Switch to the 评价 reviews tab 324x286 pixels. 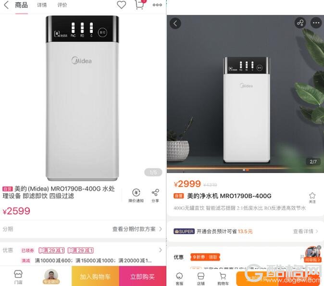pos(62,5)
